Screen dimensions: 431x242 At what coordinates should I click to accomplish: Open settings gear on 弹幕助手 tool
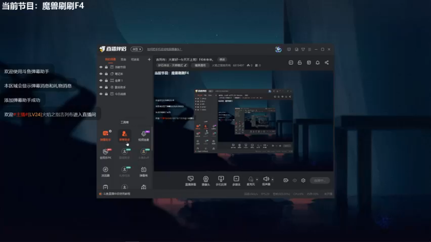click(x=110, y=131)
